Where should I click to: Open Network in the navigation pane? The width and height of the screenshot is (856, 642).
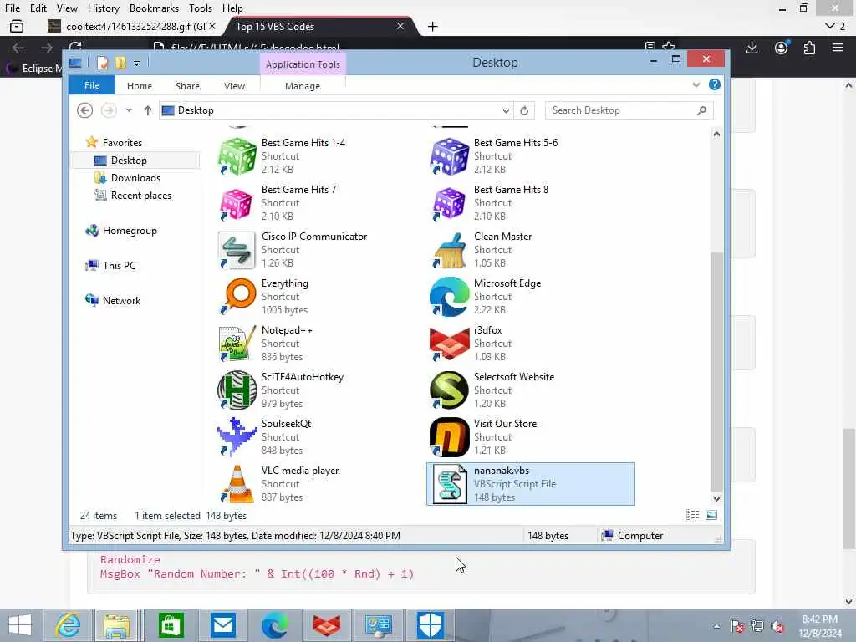(121, 300)
